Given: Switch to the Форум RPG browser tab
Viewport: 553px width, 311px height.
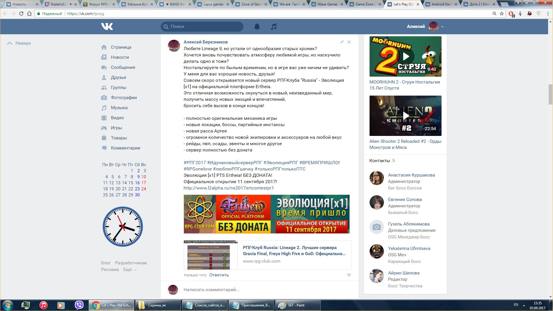Looking at the screenshot, I should [x=99, y=4].
